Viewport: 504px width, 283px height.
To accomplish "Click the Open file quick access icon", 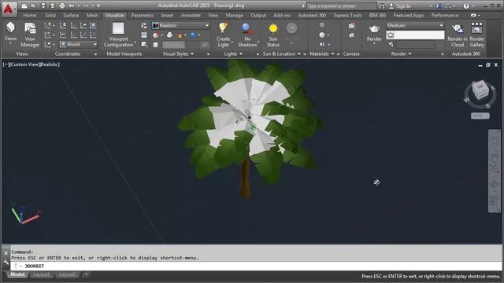I will pos(33,6).
